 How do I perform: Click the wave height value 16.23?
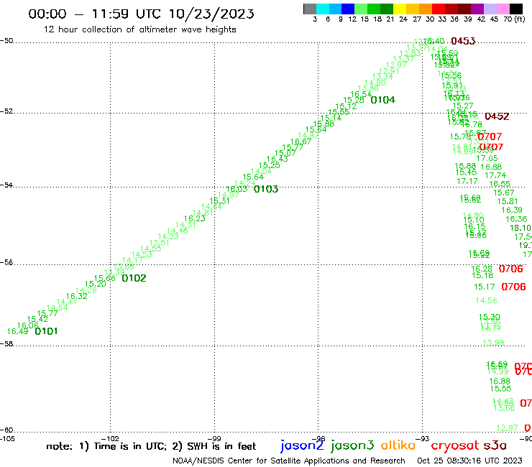point(195,218)
